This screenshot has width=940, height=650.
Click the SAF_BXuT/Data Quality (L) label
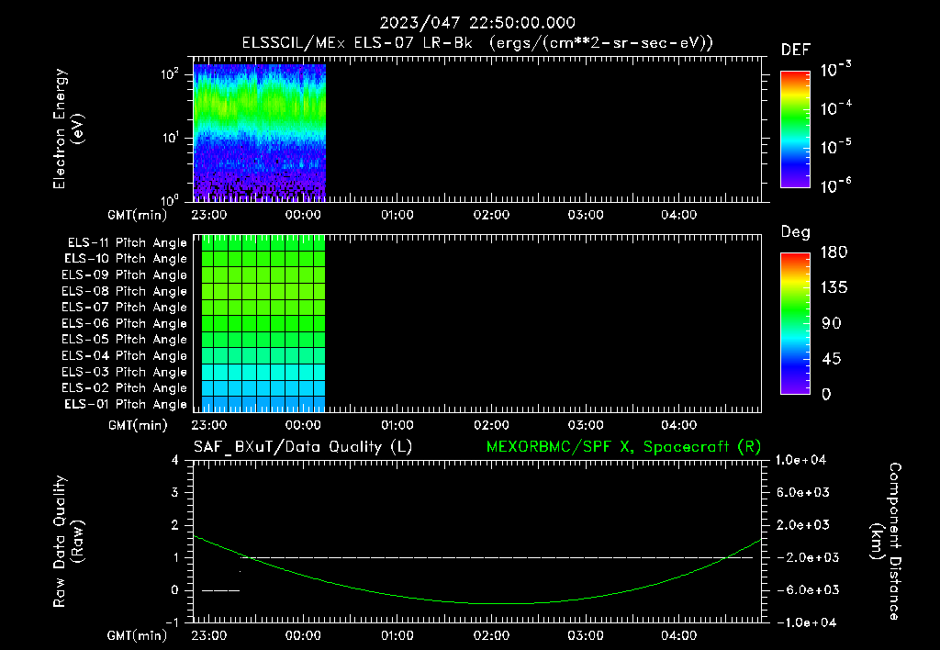click(303, 447)
